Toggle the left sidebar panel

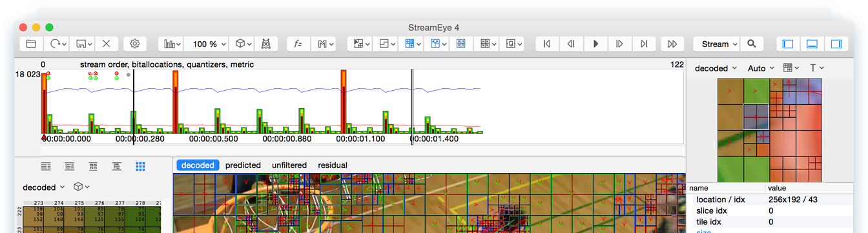pos(788,44)
